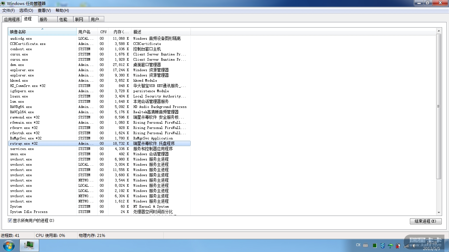
Task: Click the process list scroll down arrow
Action: coord(439,212)
